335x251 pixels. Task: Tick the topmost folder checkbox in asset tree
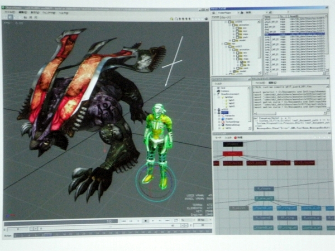[x=230, y=22]
